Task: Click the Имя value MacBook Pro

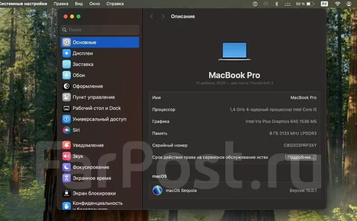Action: [x=303, y=98]
